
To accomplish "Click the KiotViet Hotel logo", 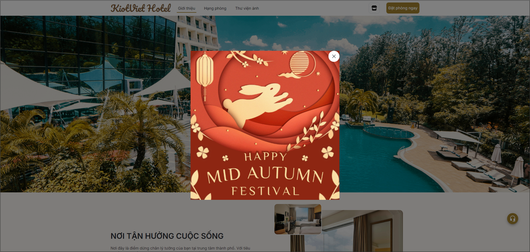I will pos(141,8).
